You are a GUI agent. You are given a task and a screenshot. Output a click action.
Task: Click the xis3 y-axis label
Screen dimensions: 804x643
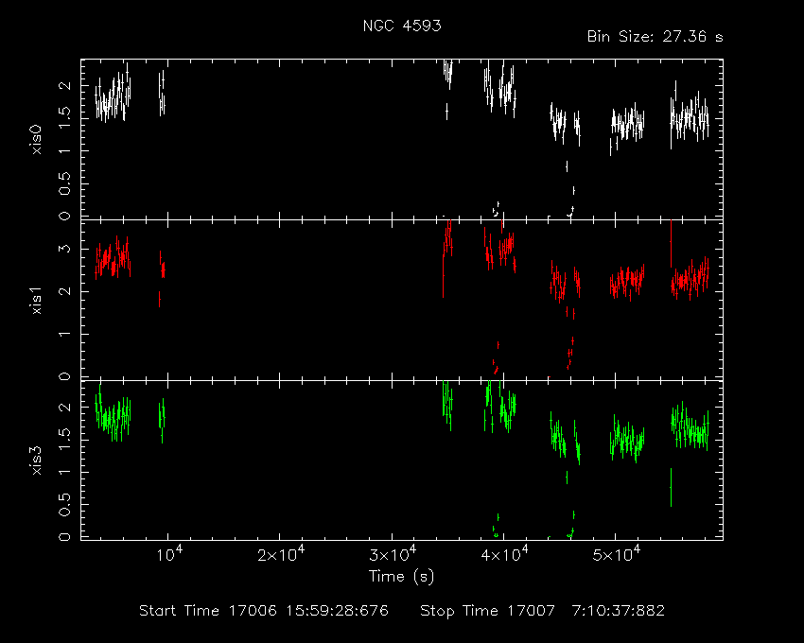pos(36,461)
